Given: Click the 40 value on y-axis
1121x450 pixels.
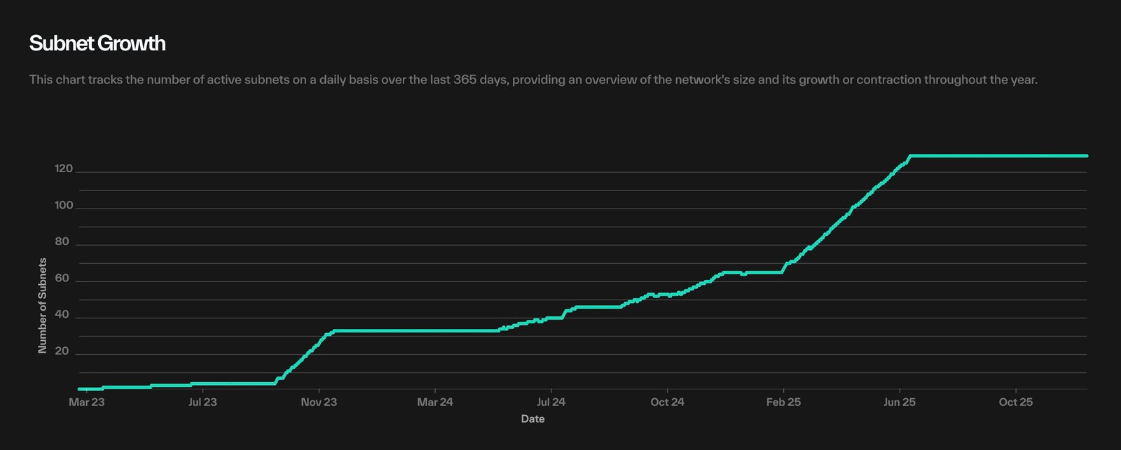Looking at the screenshot, I should click(62, 315).
